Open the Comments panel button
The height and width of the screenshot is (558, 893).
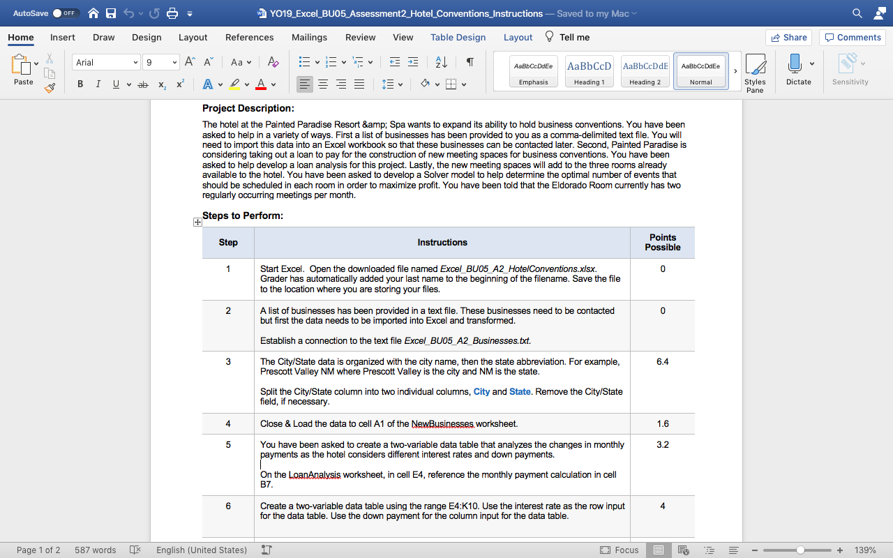(853, 38)
